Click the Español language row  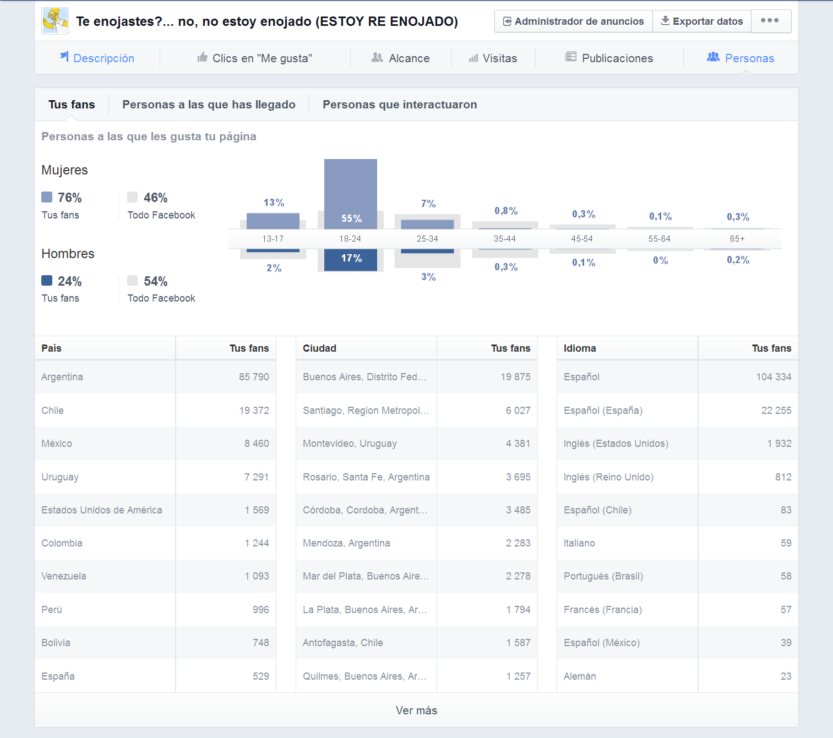pyautogui.click(x=678, y=377)
